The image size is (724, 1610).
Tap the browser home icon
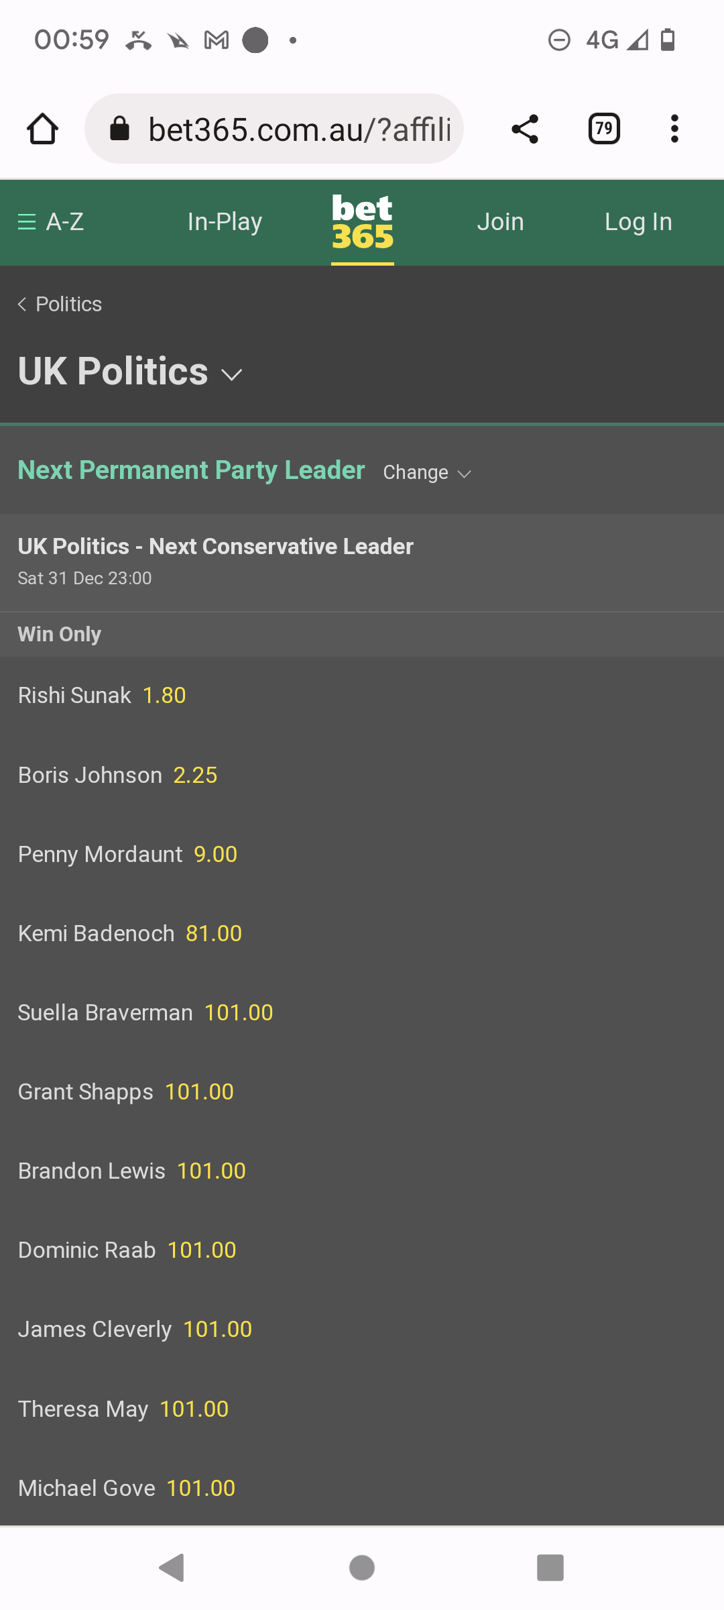coord(42,129)
